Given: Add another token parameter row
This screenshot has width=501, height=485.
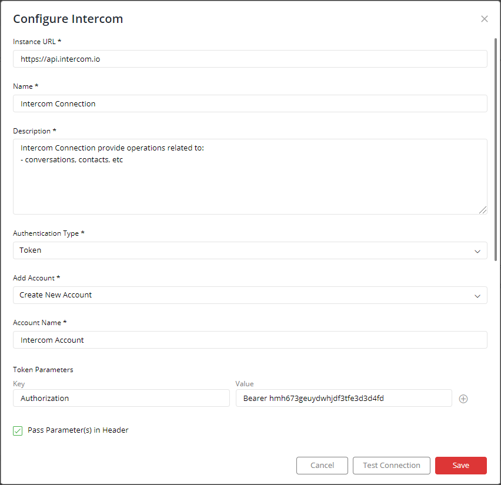Looking at the screenshot, I should (463, 399).
